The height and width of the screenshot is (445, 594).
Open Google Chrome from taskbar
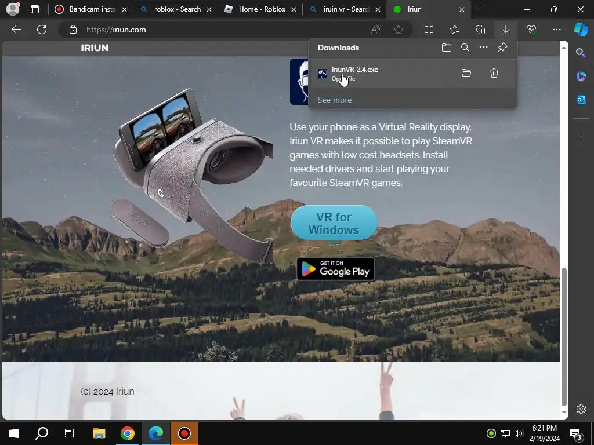point(128,433)
